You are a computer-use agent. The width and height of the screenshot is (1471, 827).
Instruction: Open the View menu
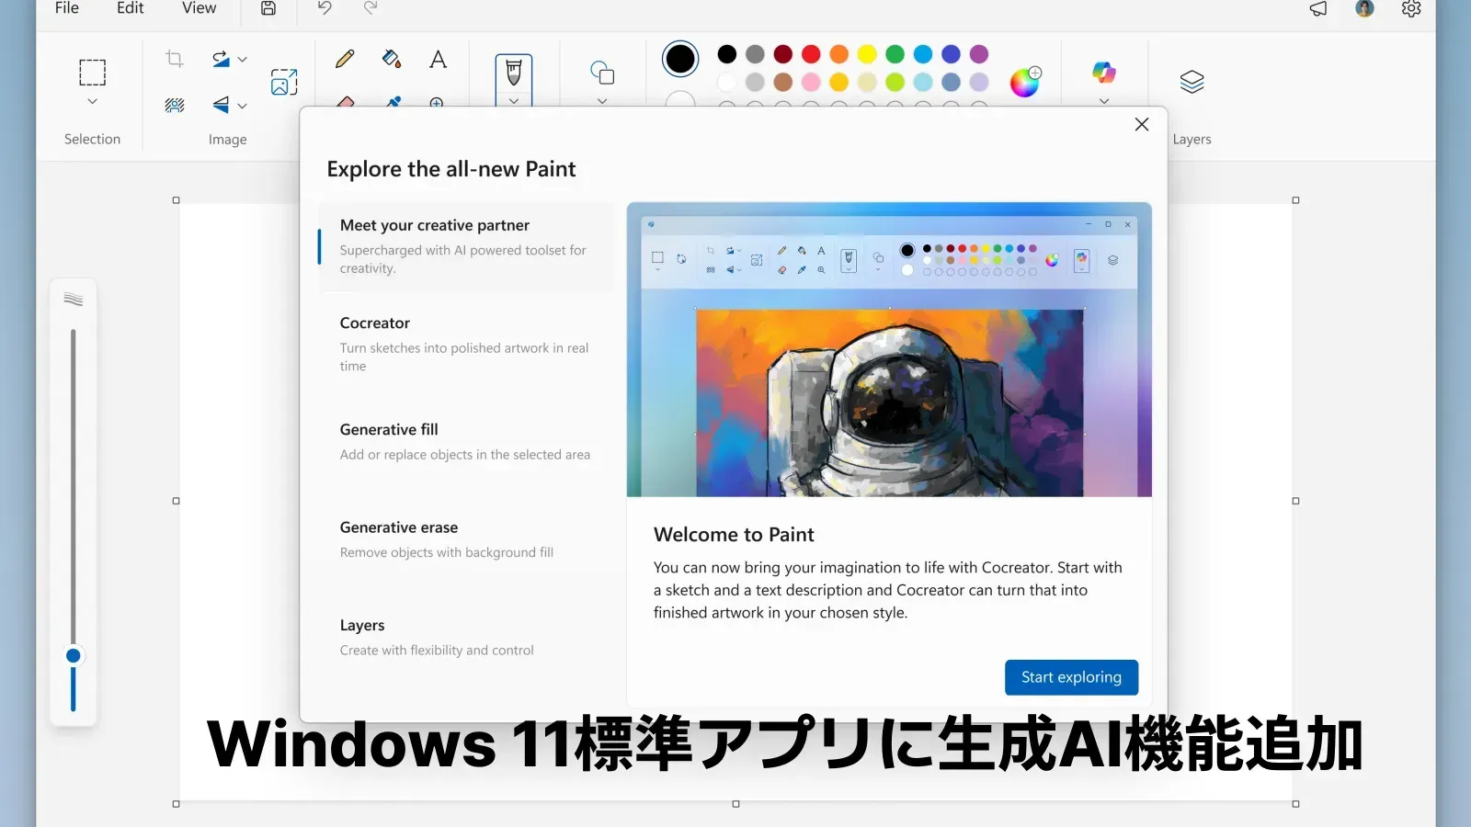pos(199,8)
